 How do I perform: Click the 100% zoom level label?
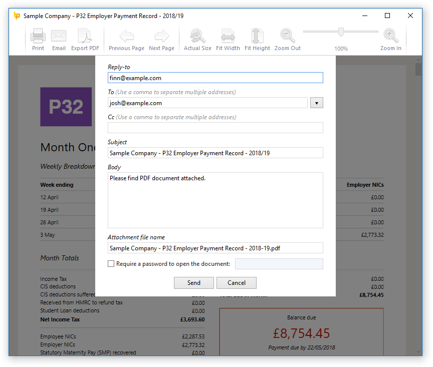pyautogui.click(x=341, y=49)
